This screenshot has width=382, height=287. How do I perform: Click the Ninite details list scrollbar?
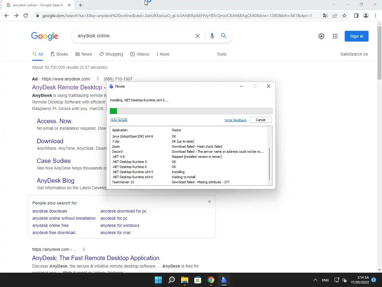coord(269,164)
